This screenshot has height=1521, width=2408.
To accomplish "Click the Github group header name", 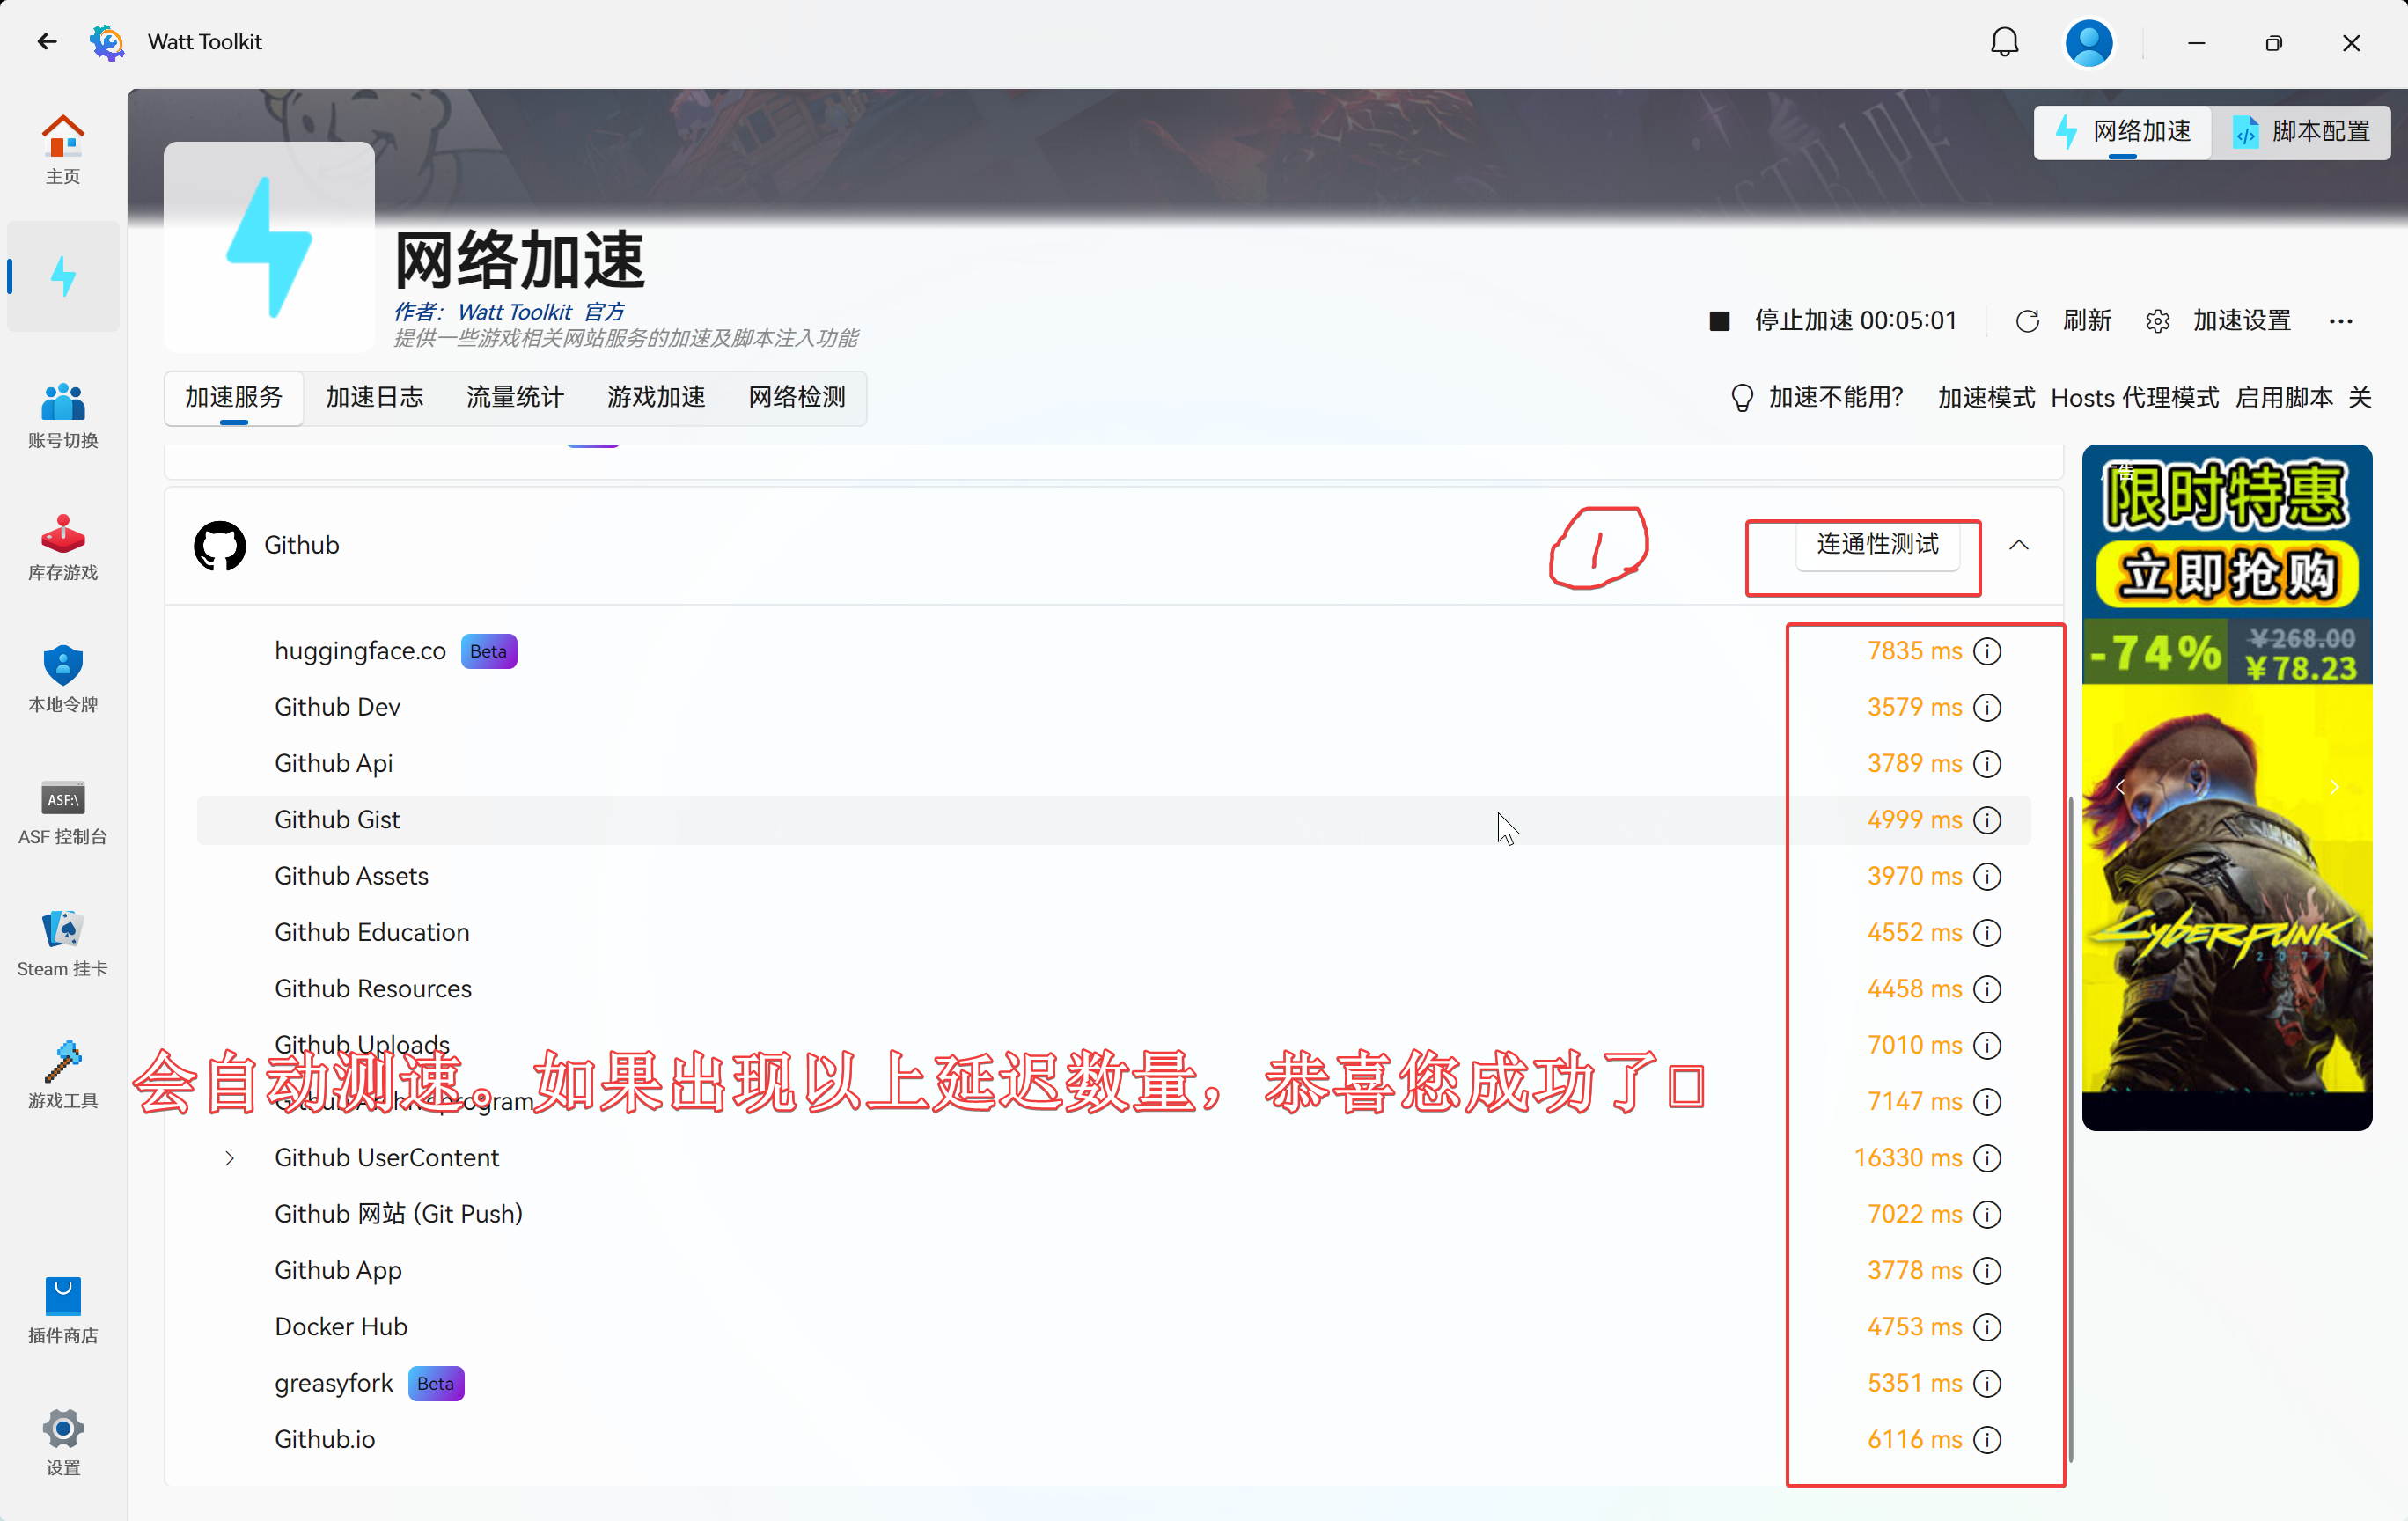I will point(301,545).
